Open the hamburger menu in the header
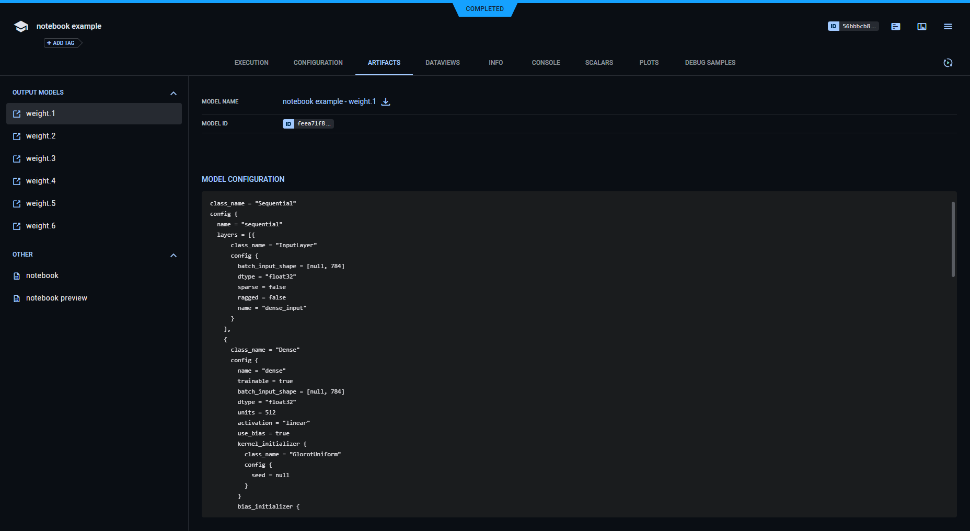The width and height of the screenshot is (970, 531). pyautogui.click(x=948, y=27)
